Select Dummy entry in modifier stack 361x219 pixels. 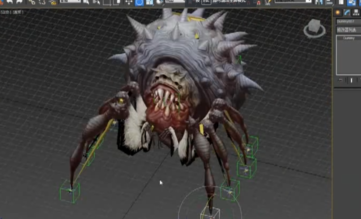(x=349, y=38)
